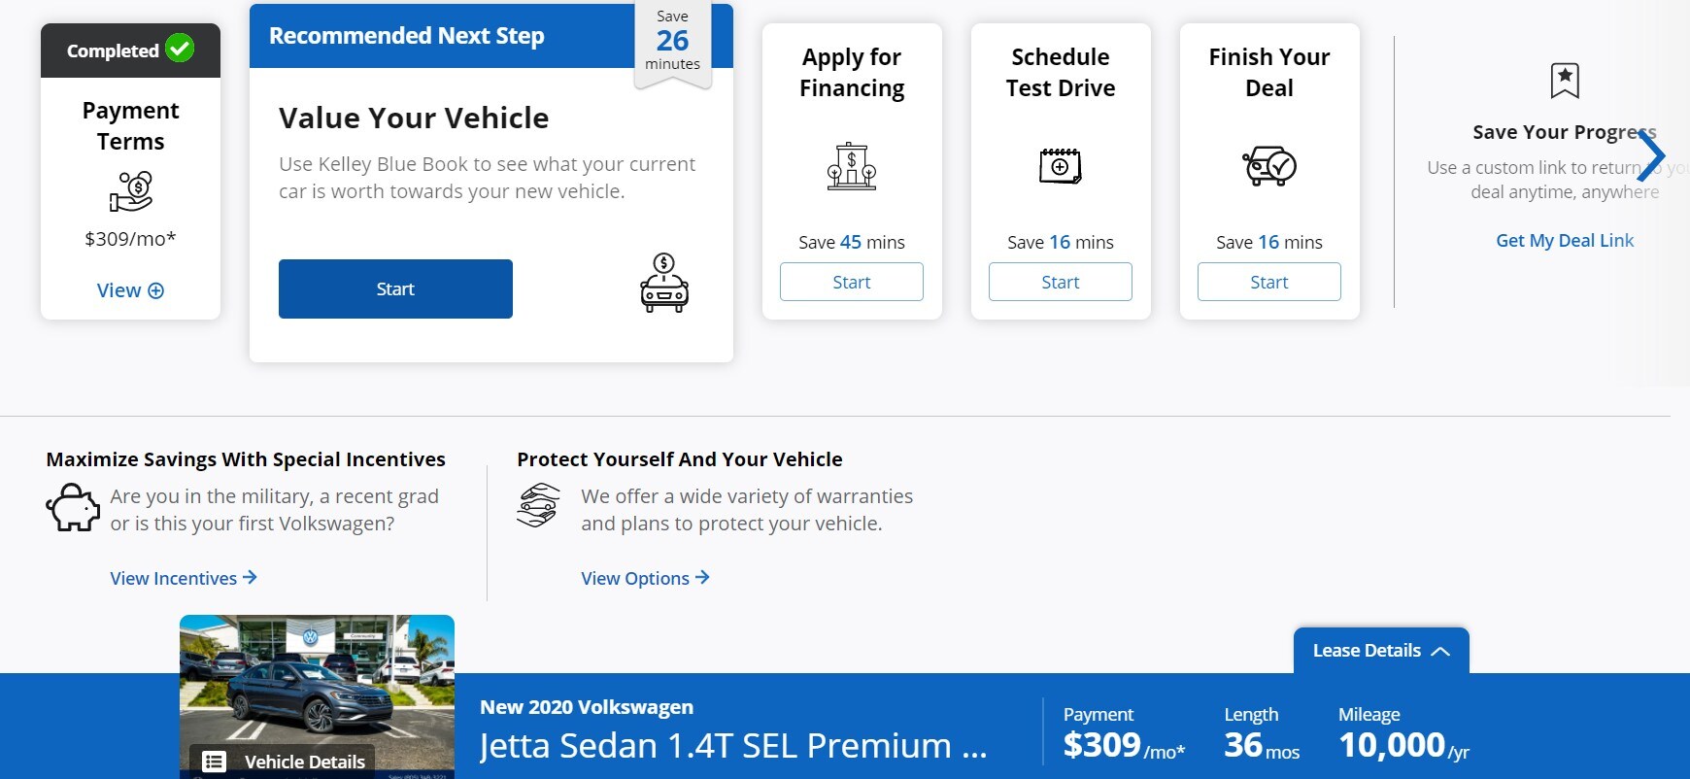
Task: Start the Schedule Test Drive step
Action: (x=1061, y=282)
